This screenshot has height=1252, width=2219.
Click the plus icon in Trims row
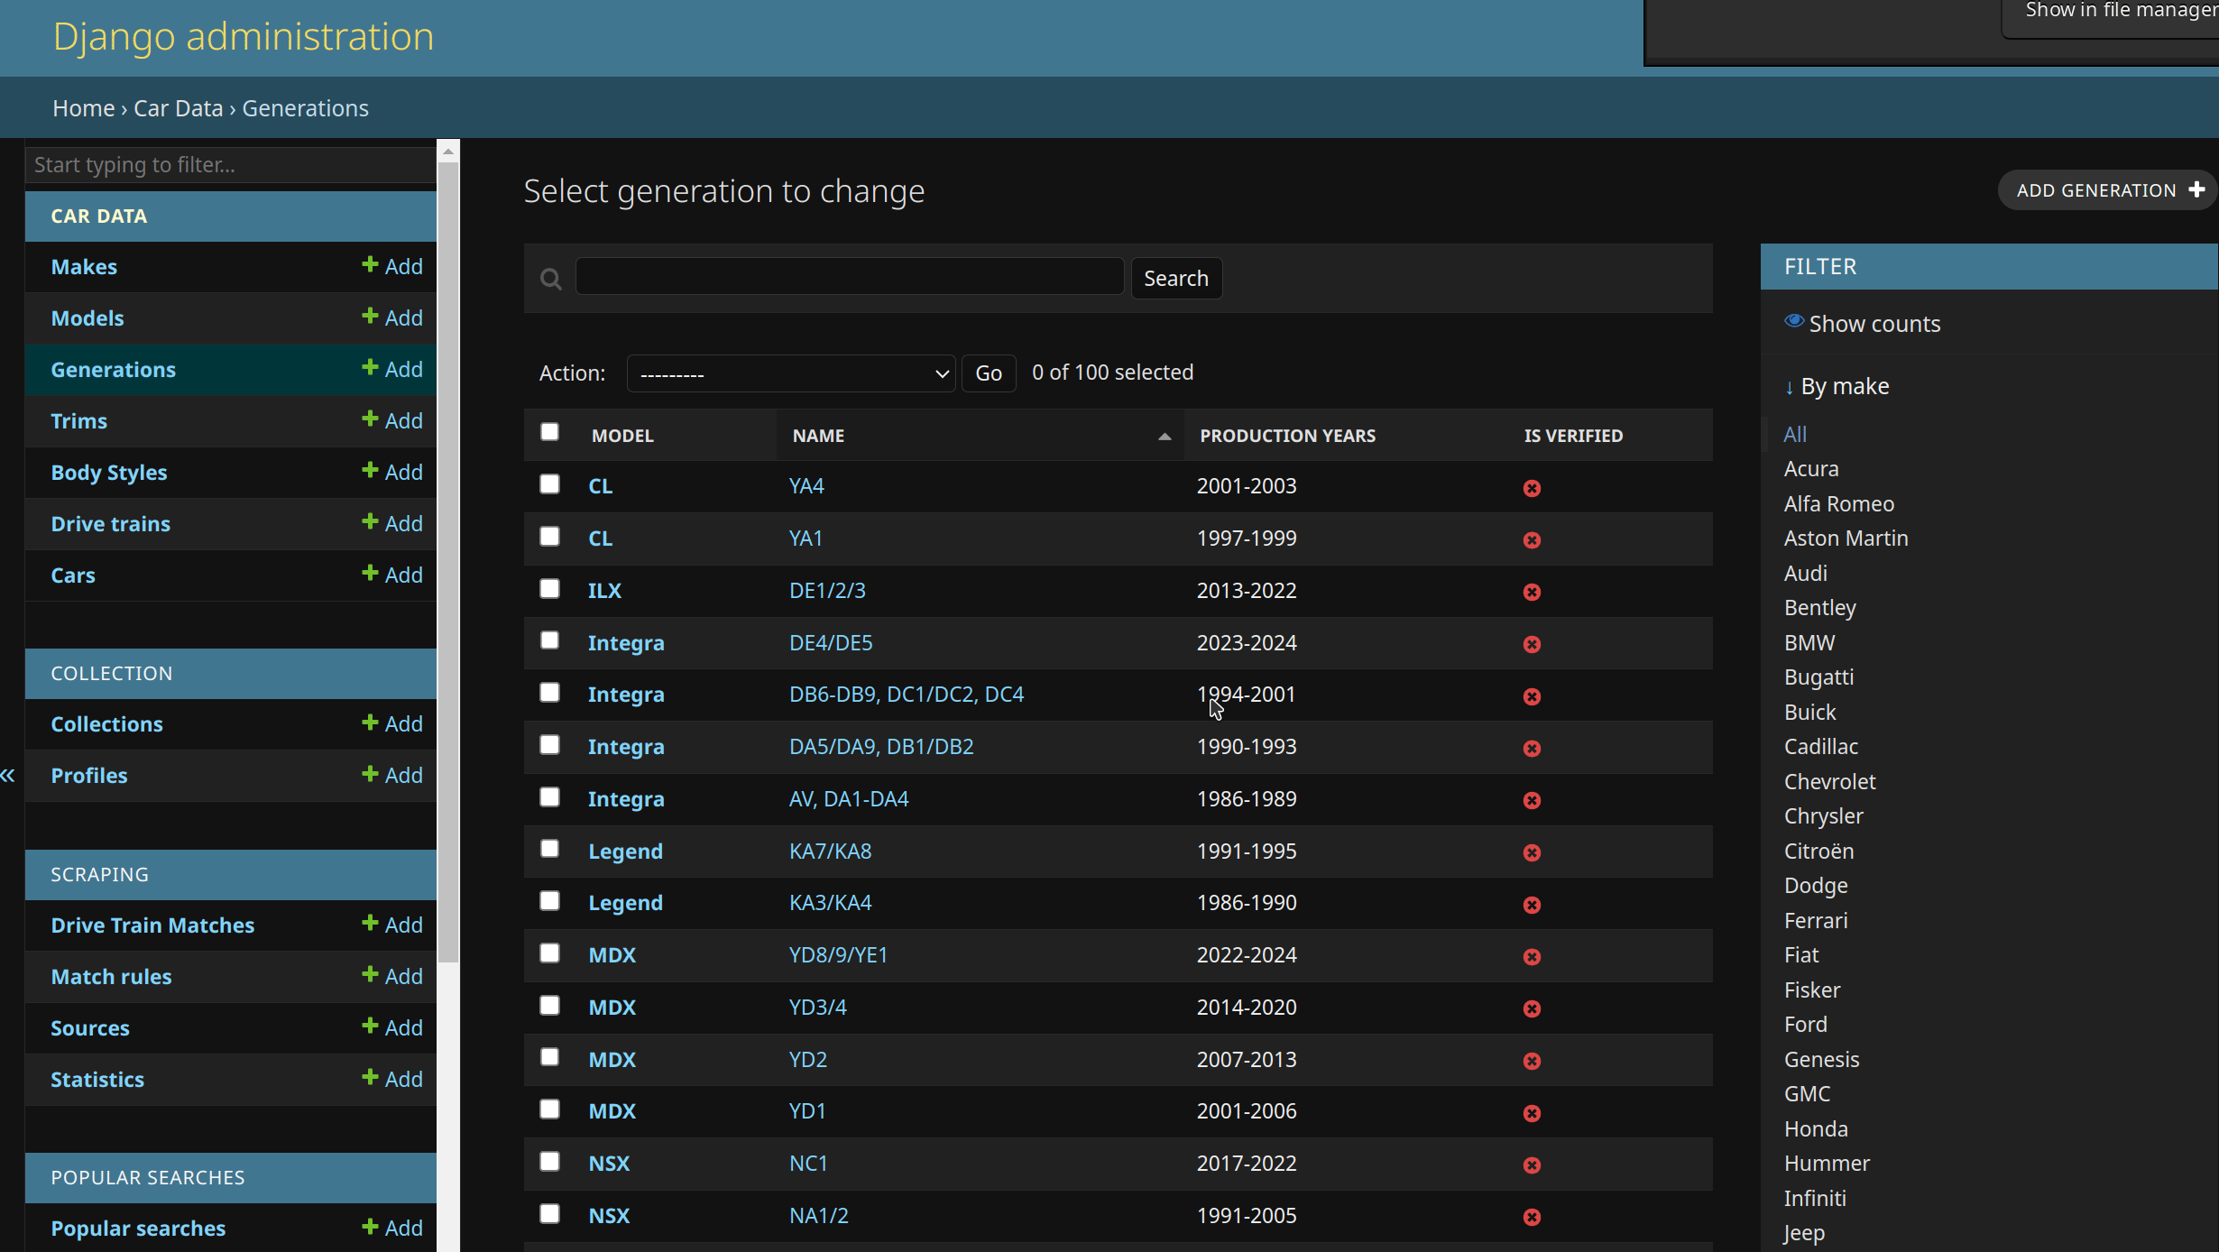point(370,419)
